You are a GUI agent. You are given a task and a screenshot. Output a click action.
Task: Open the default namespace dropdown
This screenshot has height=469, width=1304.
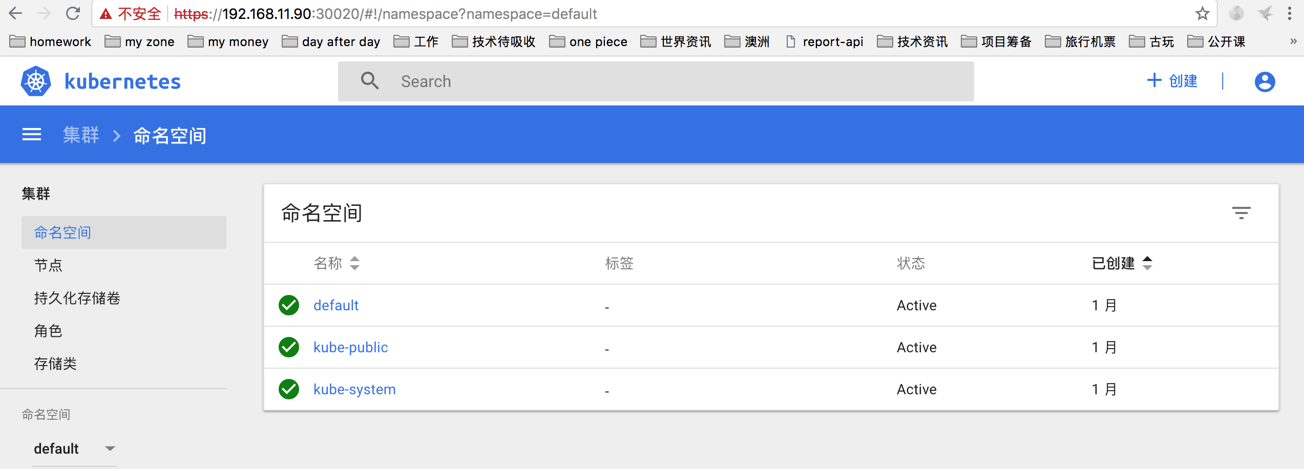click(74, 449)
